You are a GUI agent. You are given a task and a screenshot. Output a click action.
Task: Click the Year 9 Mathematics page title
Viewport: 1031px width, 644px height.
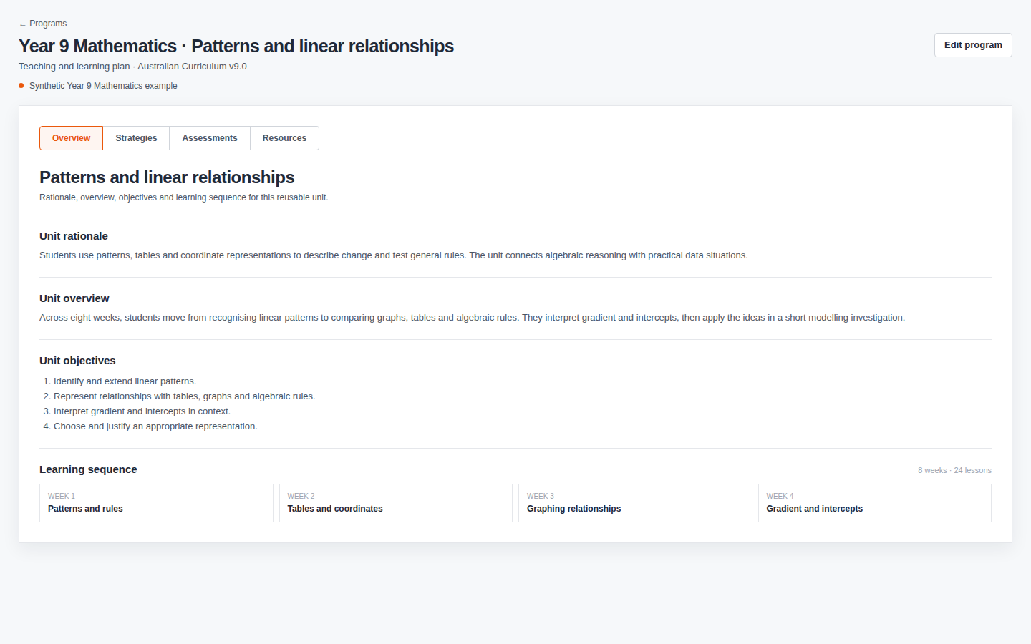coord(236,46)
